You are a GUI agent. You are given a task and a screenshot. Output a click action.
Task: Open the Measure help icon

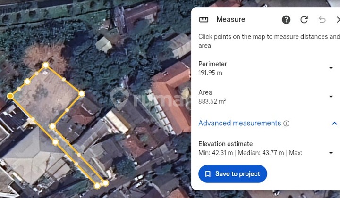coord(286,20)
